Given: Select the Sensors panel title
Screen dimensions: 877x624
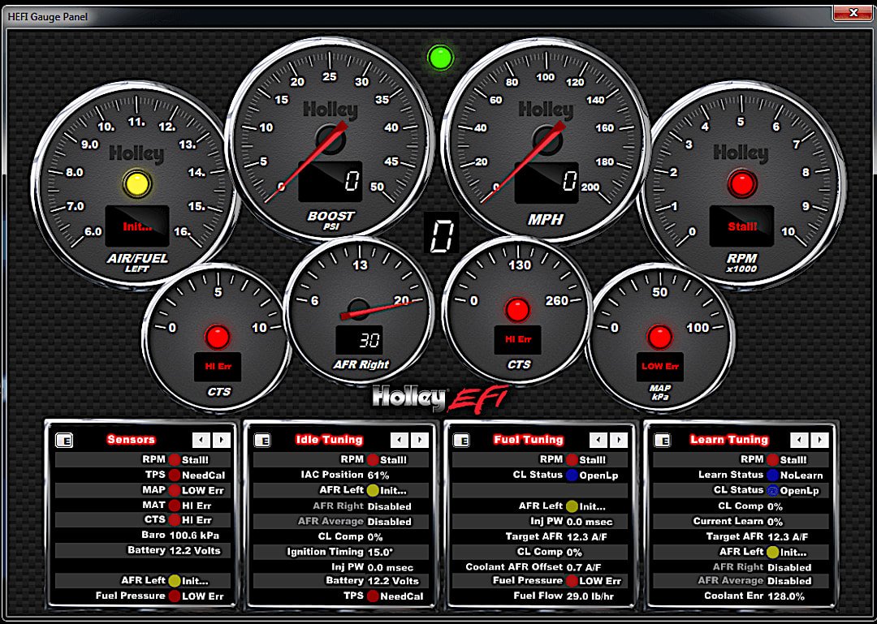Looking at the screenshot, I should (131, 440).
